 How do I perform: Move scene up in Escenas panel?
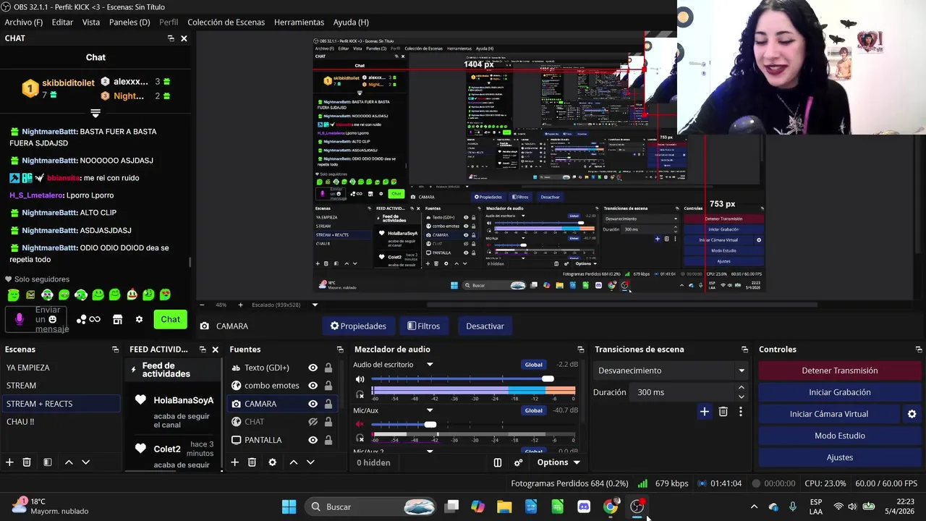[69, 462]
